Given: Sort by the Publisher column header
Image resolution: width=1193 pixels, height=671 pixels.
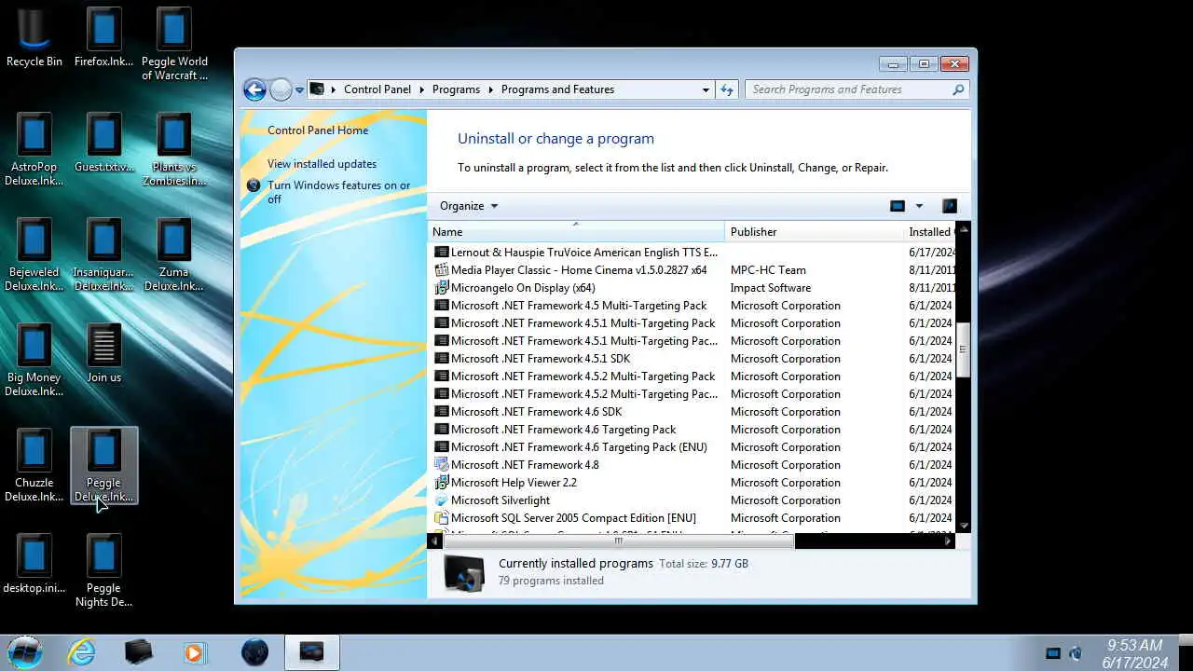Looking at the screenshot, I should (x=814, y=231).
